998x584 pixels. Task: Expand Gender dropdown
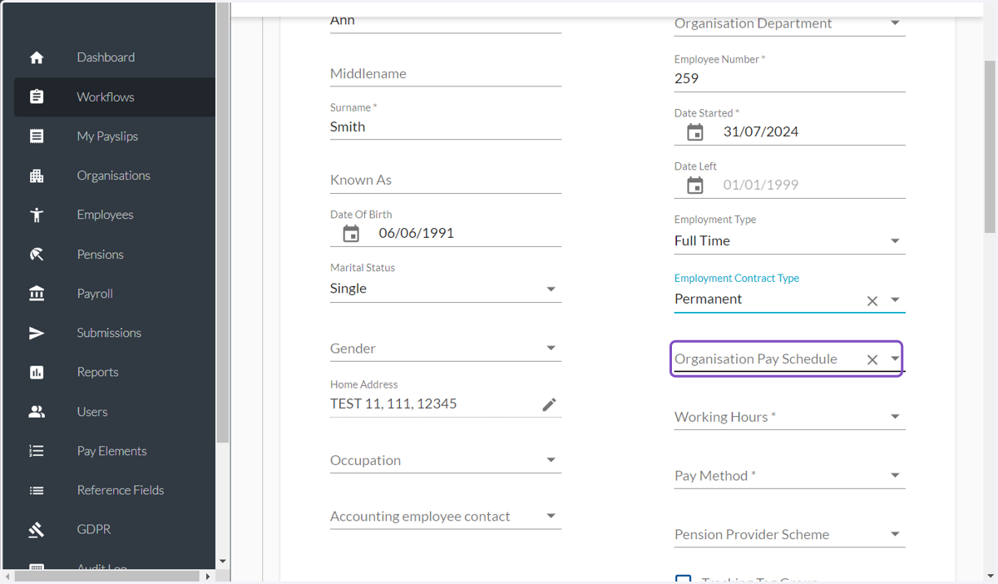point(551,349)
